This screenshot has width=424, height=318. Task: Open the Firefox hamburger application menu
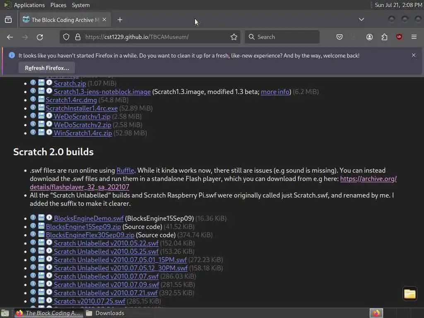click(x=414, y=37)
